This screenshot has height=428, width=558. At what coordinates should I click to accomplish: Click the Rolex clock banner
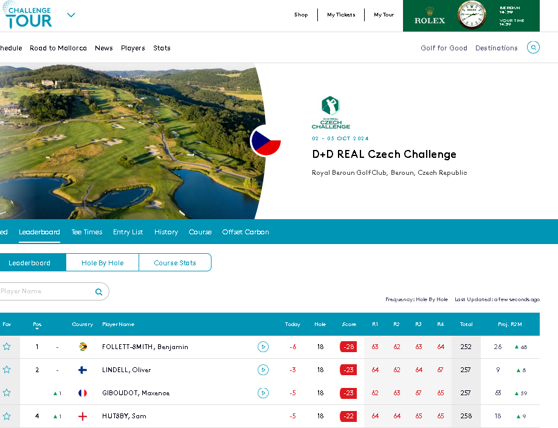[471, 16]
